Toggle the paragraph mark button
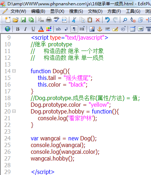This screenshot has height=175, width=151. tap(74, 29)
